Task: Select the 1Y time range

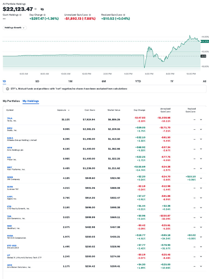Action: pos(172,81)
